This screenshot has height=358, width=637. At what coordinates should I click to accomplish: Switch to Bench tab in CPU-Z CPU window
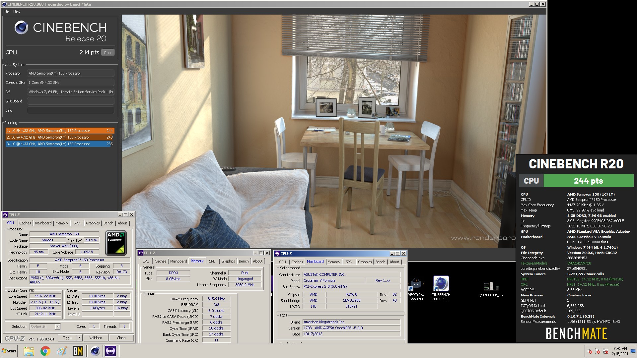click(x=108, y=223)
